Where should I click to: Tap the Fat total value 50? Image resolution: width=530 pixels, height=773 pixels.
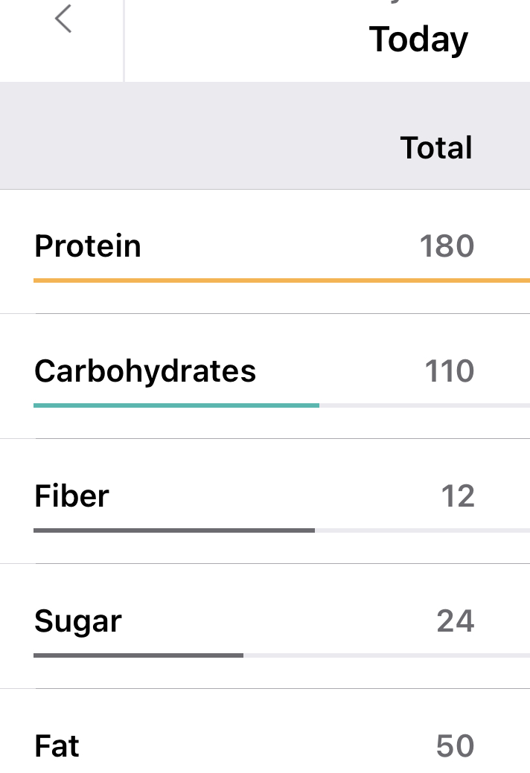tap(455, 745)
